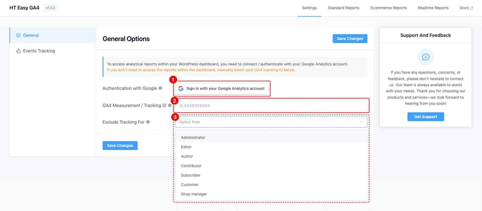
Task: Open the Ecommerce Reports tab
Action: [x=389, y=8]
